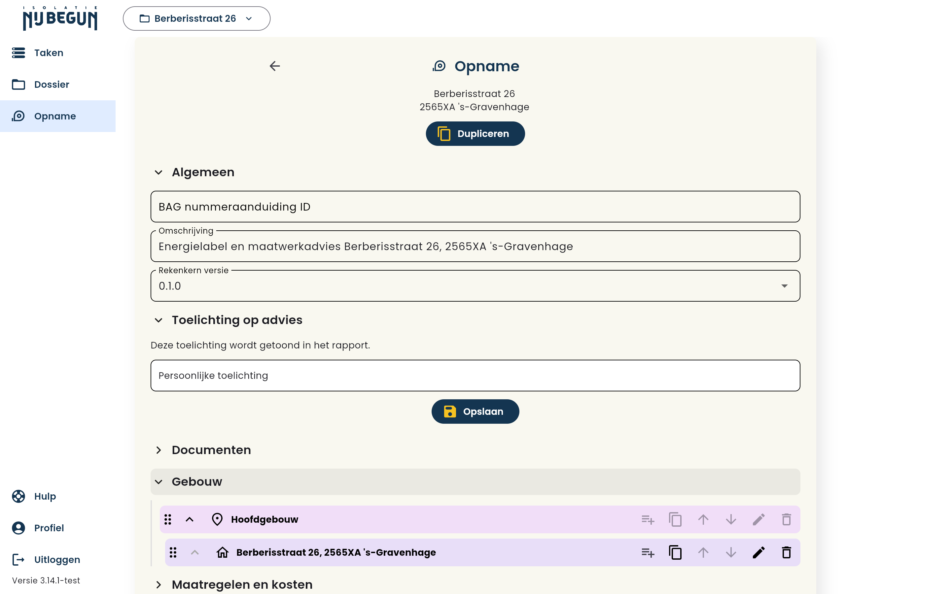This screenshot has width=951, height=594.
Task: Click the Dupliceren button
Action: point(475,134)
